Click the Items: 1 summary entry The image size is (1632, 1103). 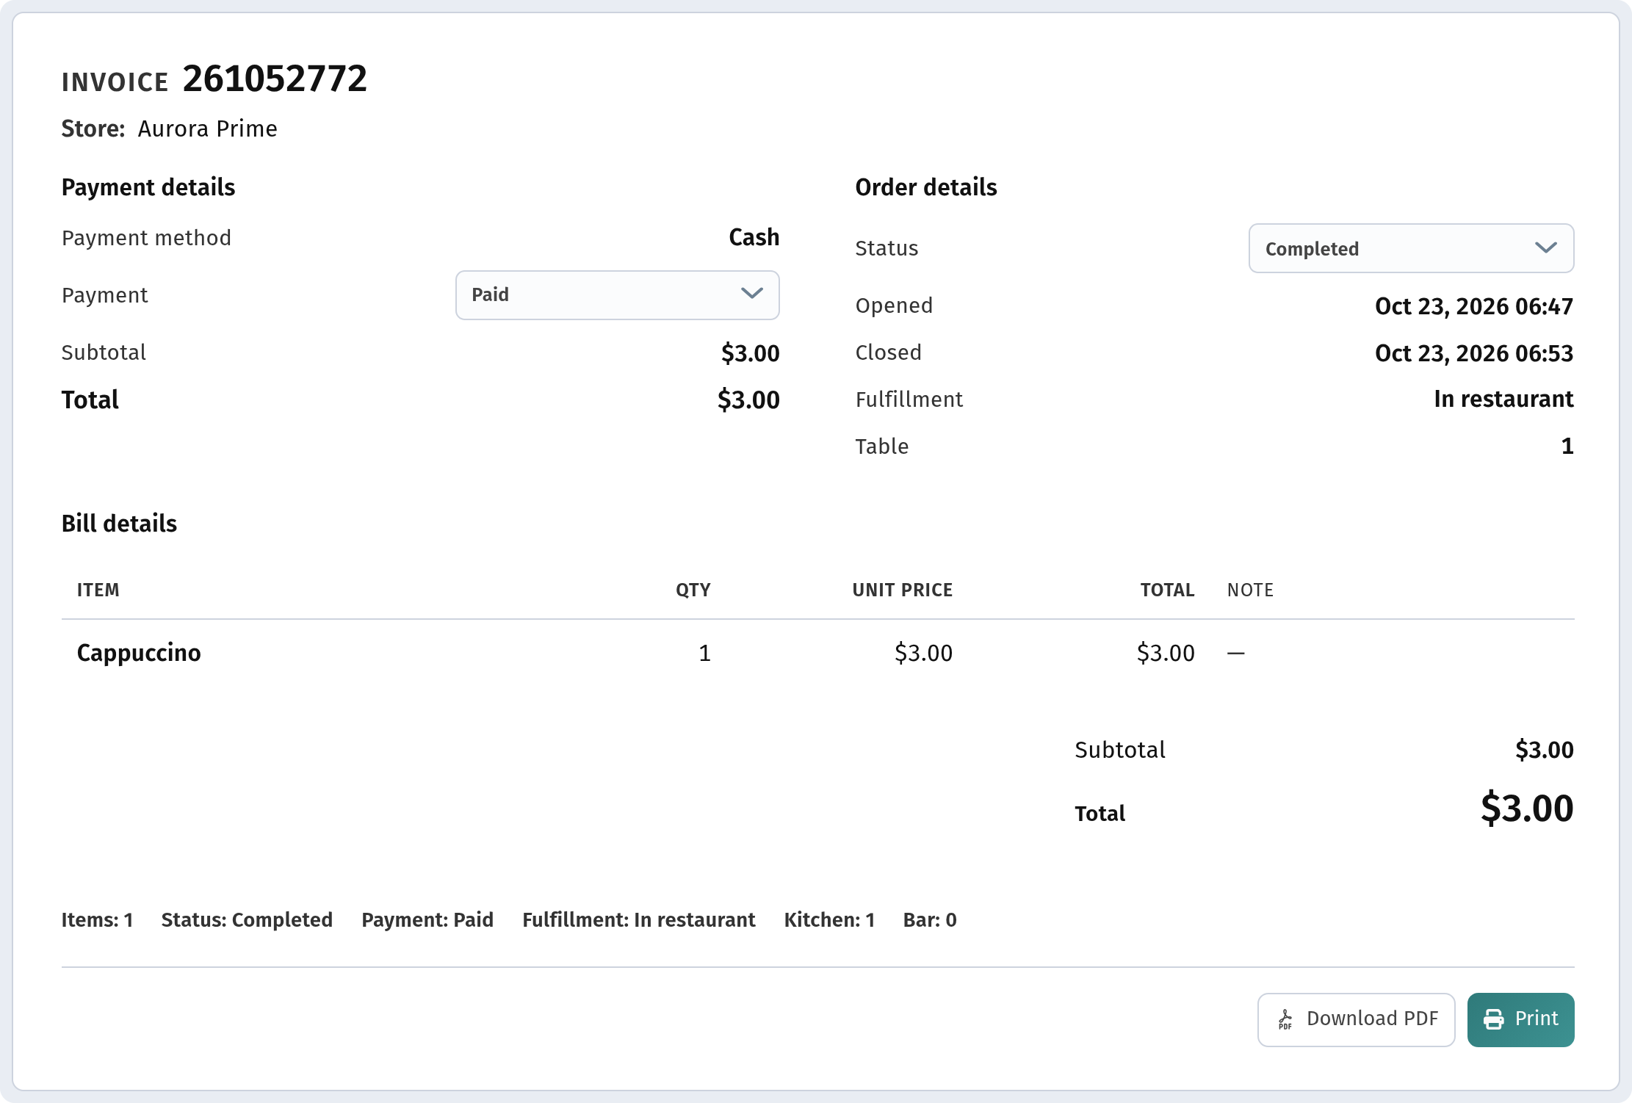click(x=98, y=919)
